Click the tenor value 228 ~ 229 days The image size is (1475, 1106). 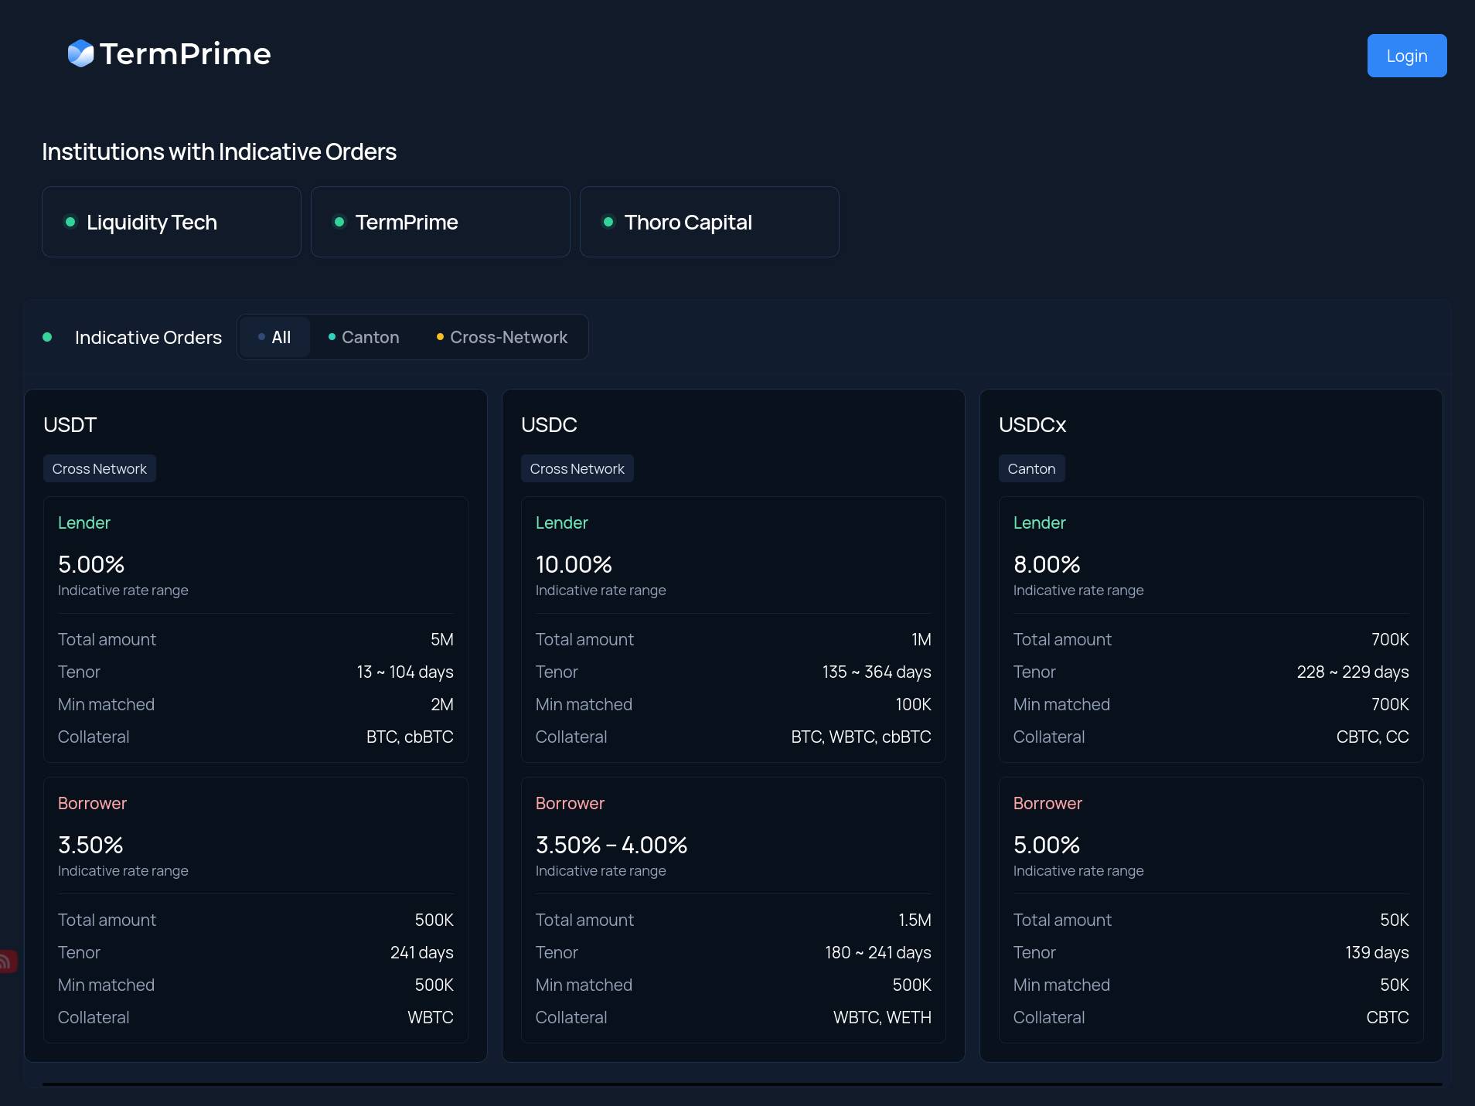tap(1353, 672)
